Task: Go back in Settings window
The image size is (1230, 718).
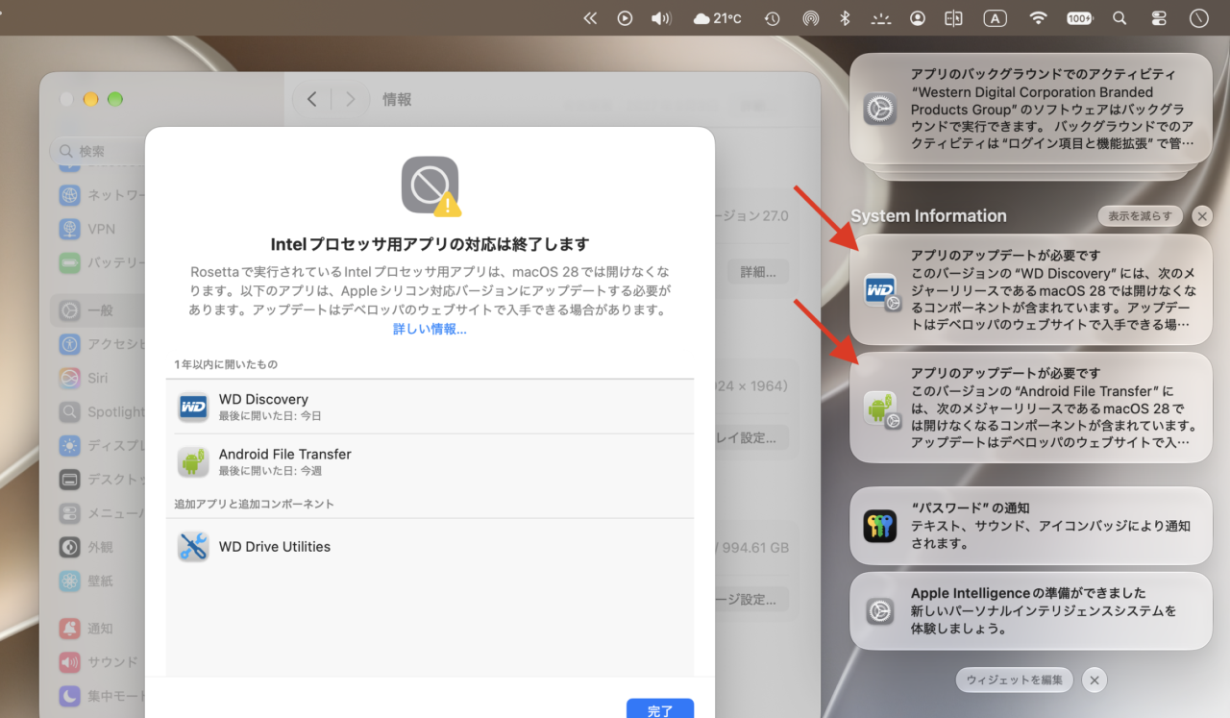Action: [x=311, y=99]
